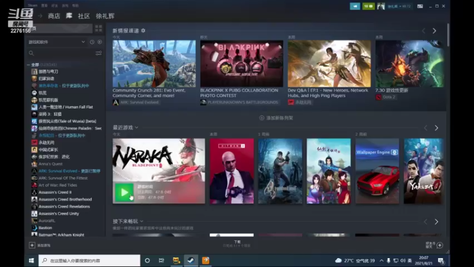Viewport: 474px width, 267px height.
Task: Open the Friends menu in menu bar
Action: click(55, 5)
